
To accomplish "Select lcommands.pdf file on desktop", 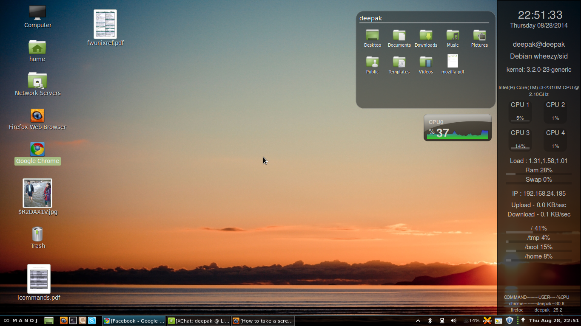I will [39, 283].
